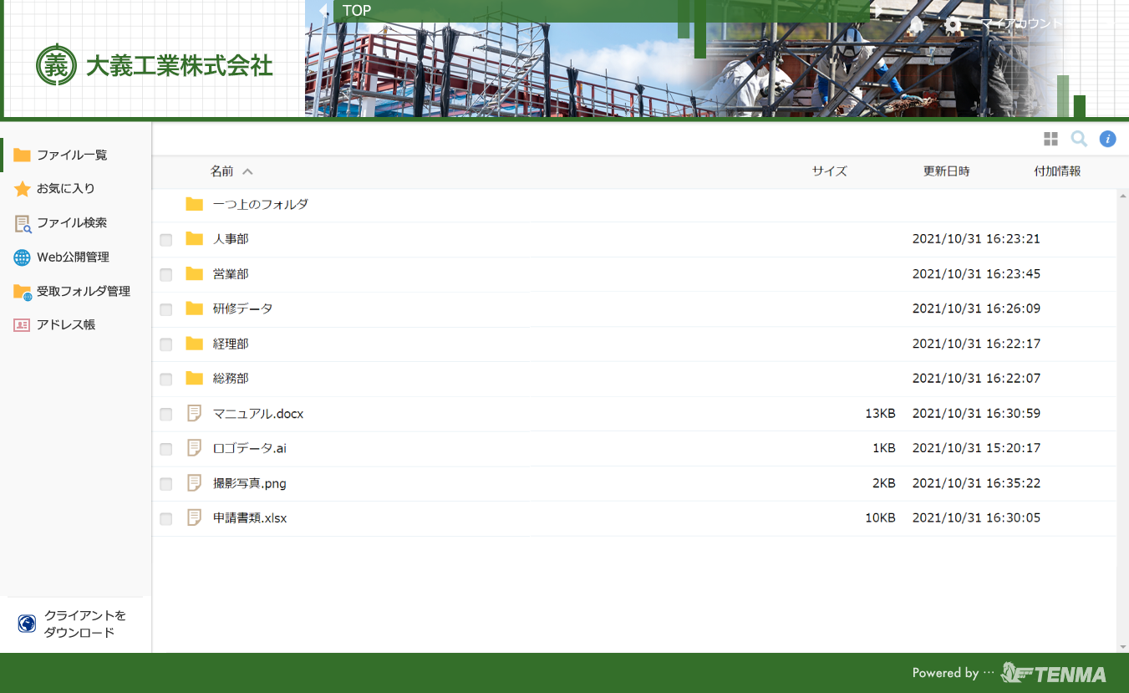Open the 営業部 folder name
Viewport: 1129px width, 693px height.
coord(231,274)
